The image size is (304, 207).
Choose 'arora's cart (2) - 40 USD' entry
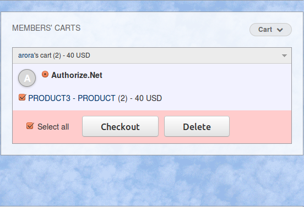[x=54, y=55]
